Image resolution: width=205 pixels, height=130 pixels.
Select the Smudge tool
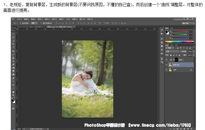(13, 71)
